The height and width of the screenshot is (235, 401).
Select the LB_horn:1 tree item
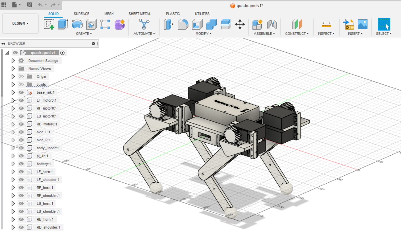(x=45, y=204)
